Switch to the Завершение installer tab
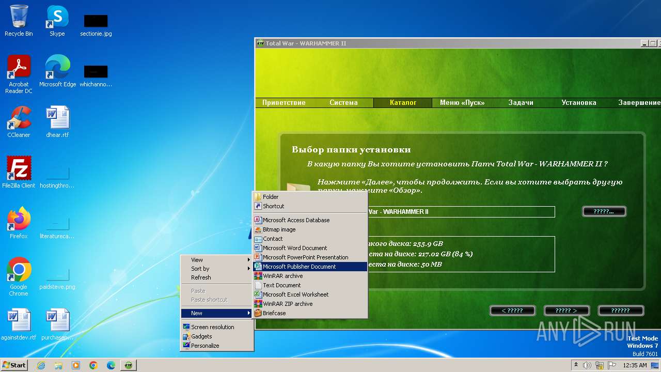This screenshot has width=661, height=372. tap(639, 103)
